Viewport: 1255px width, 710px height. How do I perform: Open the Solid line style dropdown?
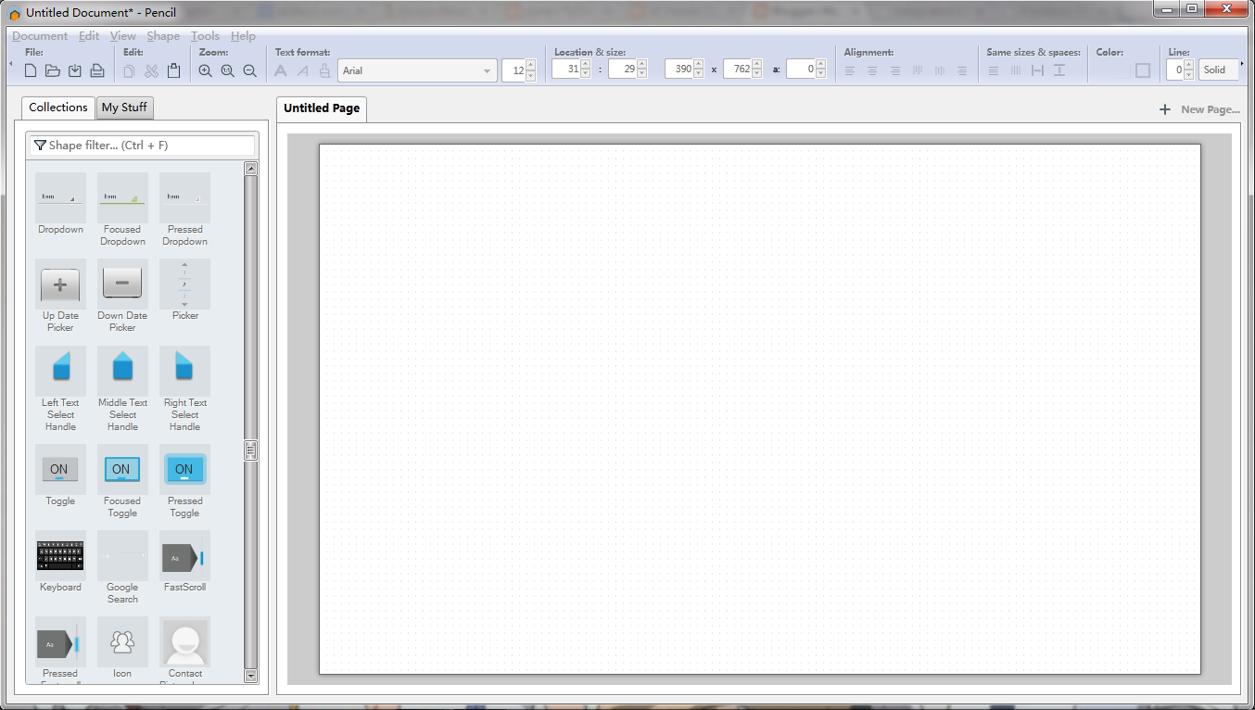tap(1218, 69)
